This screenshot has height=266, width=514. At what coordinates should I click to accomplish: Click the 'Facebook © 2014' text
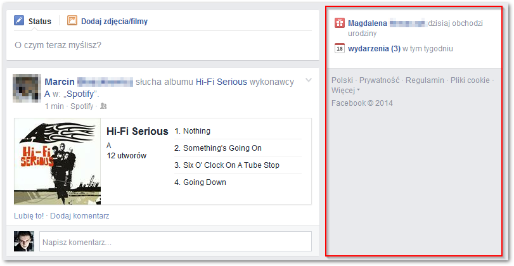pos(362,103)
